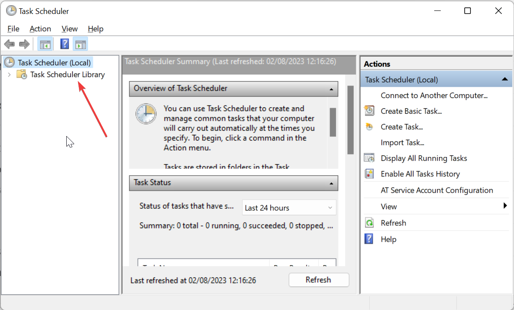514x310 pixels.
Task: Click the green Refresh icon in Actions
Action: coord(369,223)
